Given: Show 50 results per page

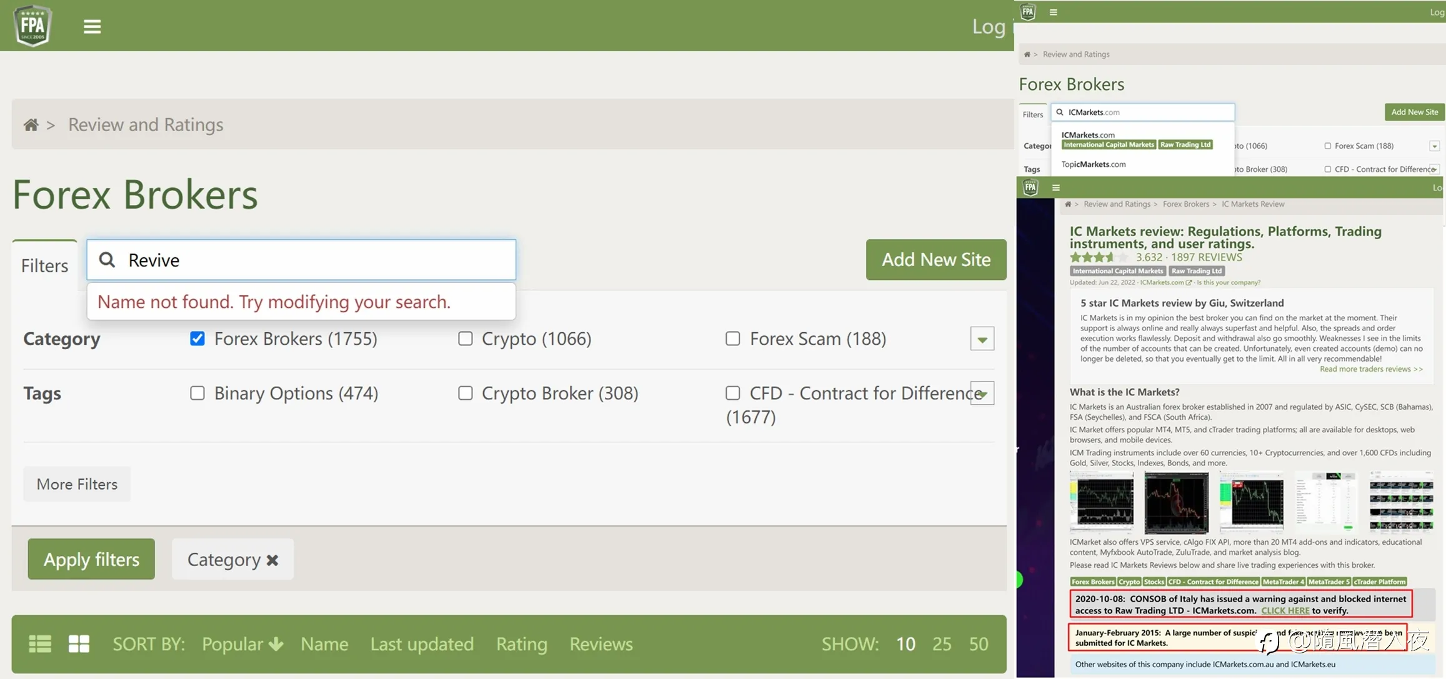Looking at the screenshot, I should click(x=979, y=644).
